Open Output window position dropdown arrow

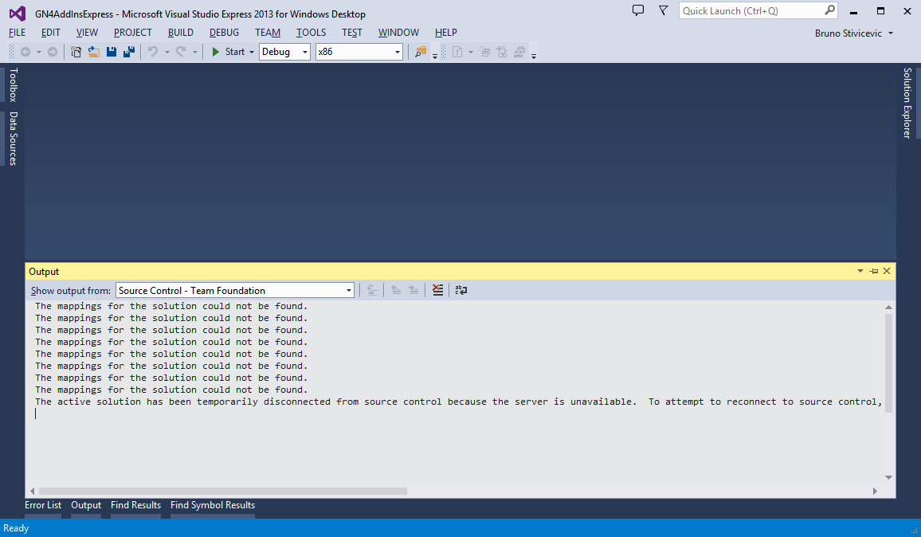coord(860,271)
